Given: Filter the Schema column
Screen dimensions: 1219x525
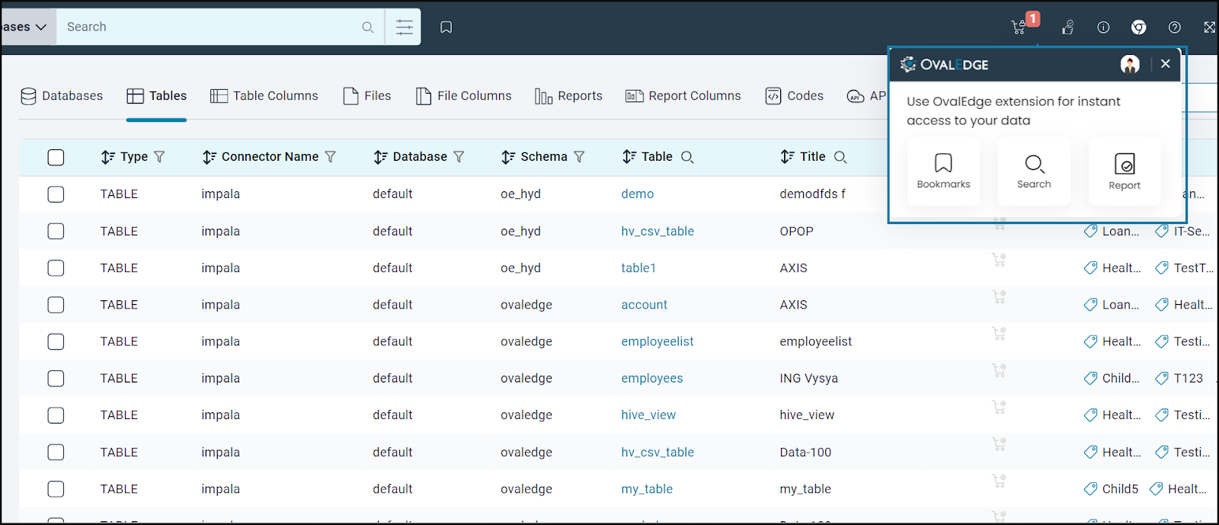Looking at the screenshot, I should pos(579,157).
